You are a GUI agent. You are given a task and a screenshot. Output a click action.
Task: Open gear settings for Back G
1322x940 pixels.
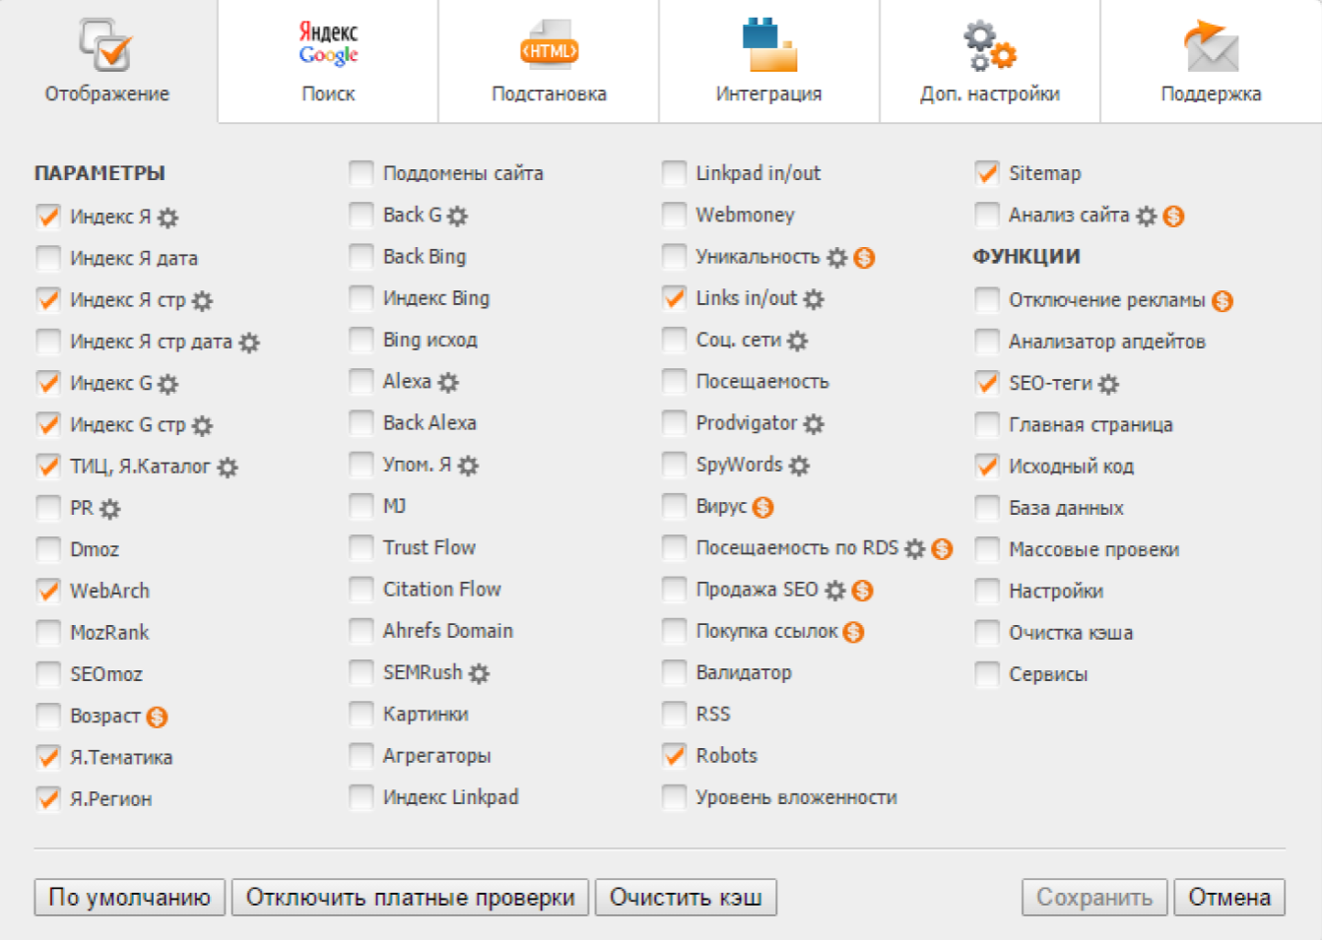tap(457, 216)
